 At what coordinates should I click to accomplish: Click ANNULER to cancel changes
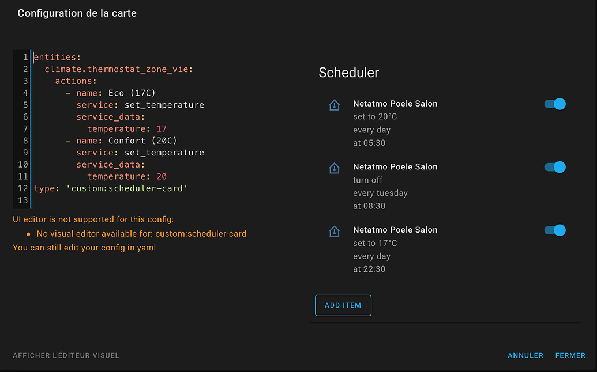525,355
